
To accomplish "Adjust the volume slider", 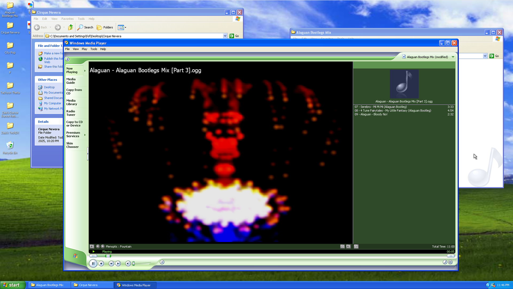I will tap(134, 264).
